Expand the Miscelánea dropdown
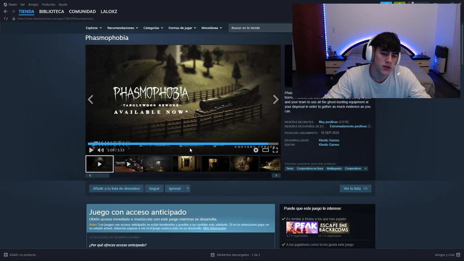Viewport: 464px width, 261px height. click(x=212, y=28)
